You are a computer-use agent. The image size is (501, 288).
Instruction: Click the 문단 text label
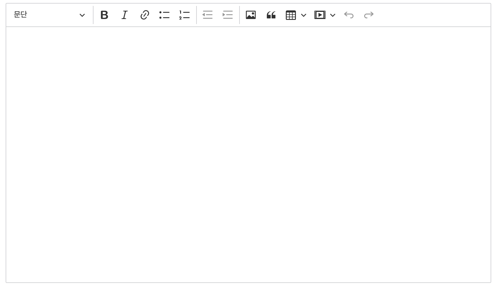(x=20, y=15)
